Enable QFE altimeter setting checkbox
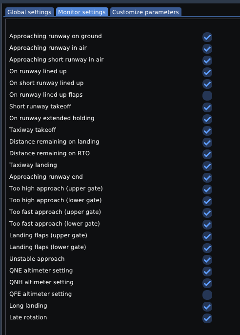The height and width of the screenshot is (335, 240). (207, 295)
